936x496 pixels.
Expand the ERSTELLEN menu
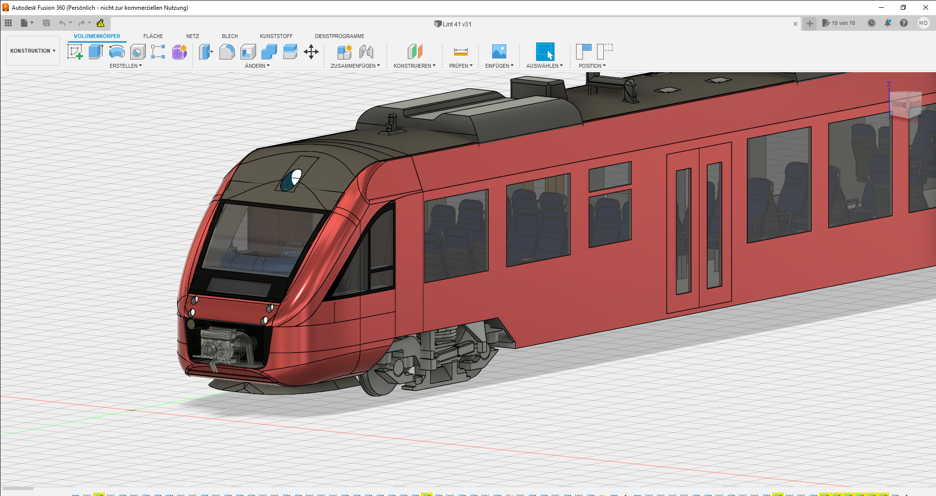(126, 66)
